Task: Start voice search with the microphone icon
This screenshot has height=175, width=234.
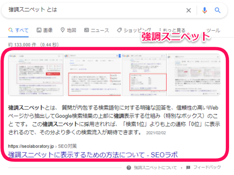Action: point(204,10)
